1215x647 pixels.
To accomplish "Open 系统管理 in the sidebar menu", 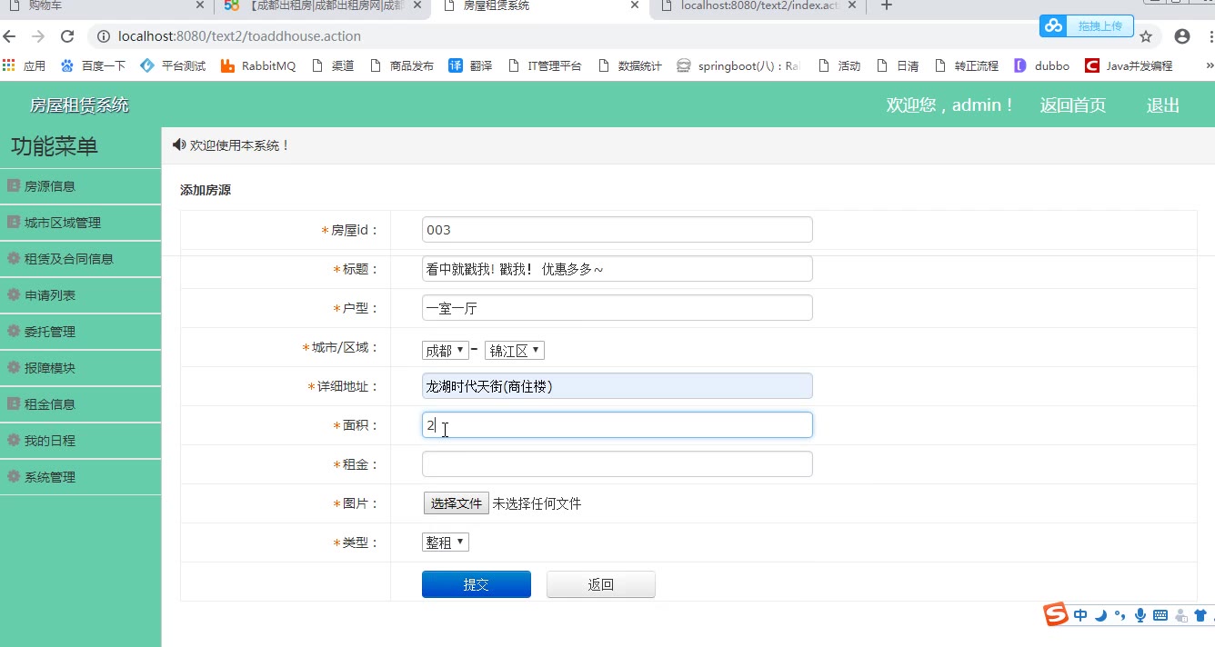I will tap(80, 477).
